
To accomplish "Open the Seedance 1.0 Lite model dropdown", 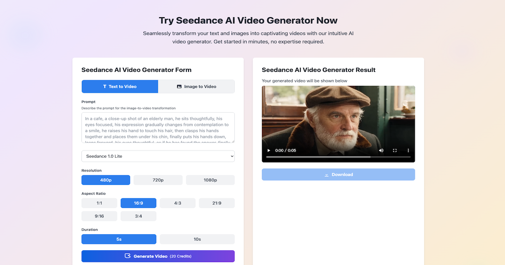I will pos(158,156).
